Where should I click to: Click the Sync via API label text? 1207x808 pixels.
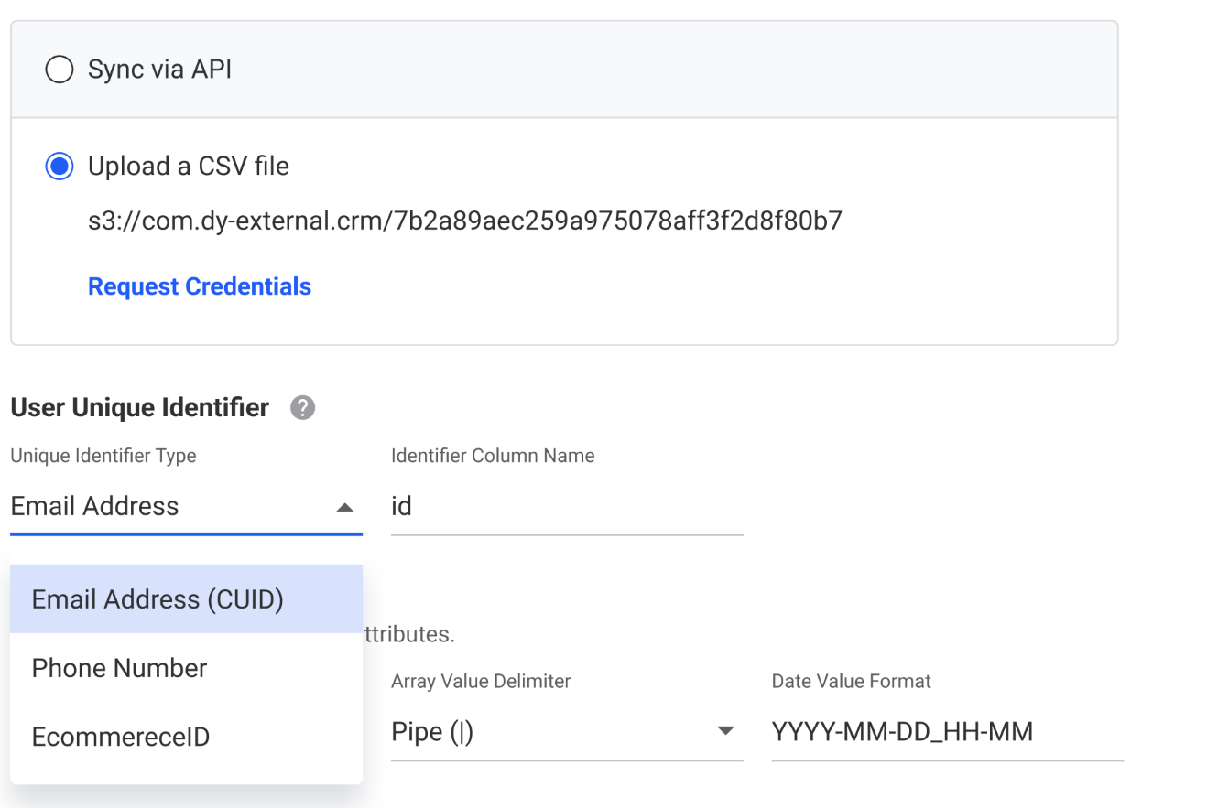click(x=159, y=70)
